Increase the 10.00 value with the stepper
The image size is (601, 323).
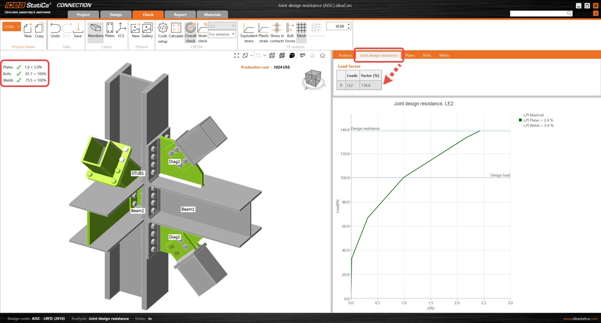(349, 24)
